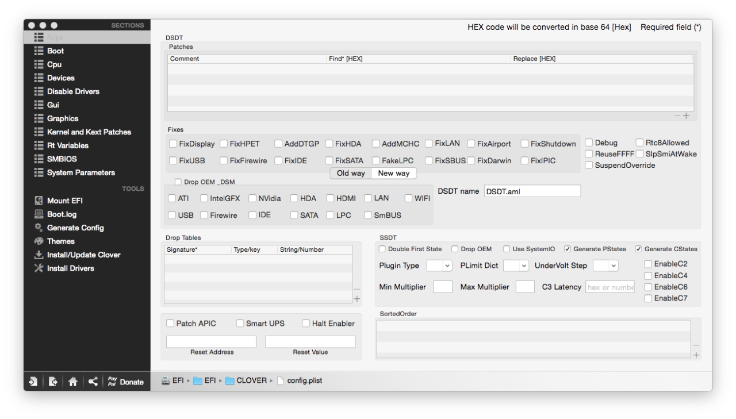The height and width of the screenshot is (419, 736).
Task: Uncheck Generate PStates
Action: pos(568,249)
